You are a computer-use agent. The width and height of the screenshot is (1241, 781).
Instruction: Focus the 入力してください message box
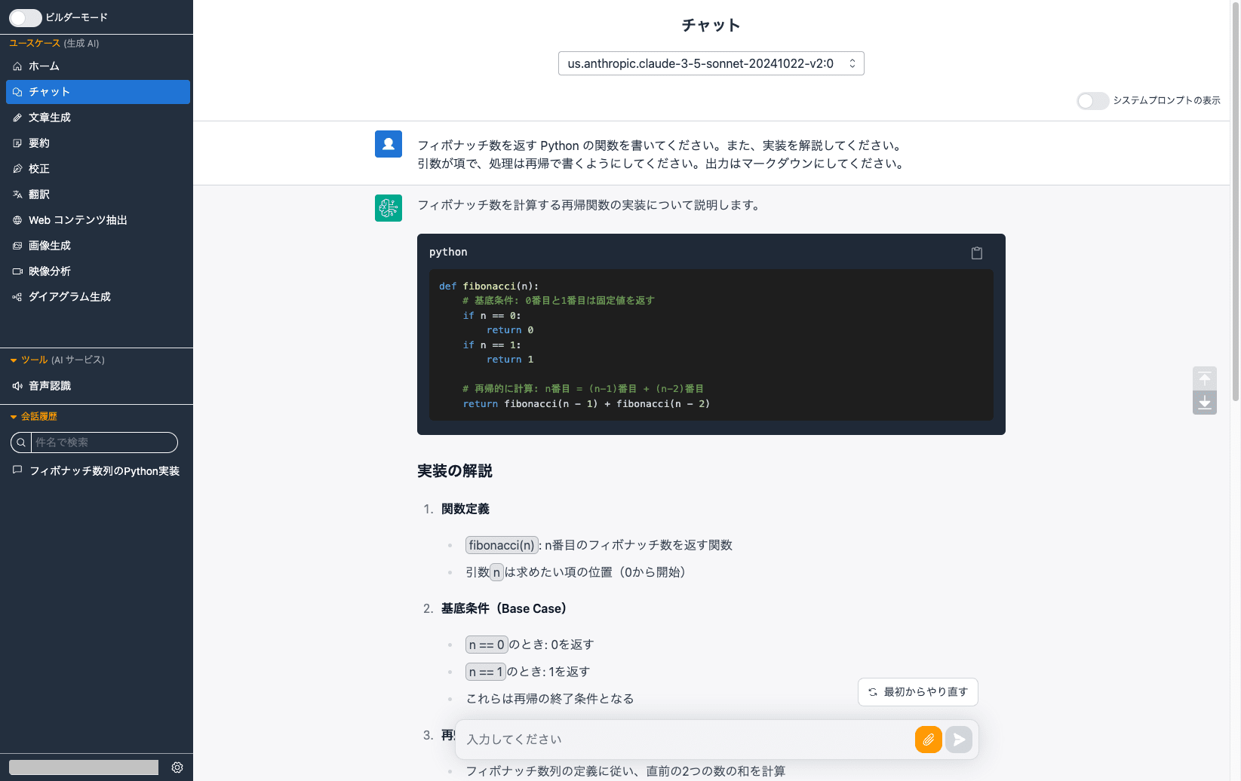pos(687,740)
